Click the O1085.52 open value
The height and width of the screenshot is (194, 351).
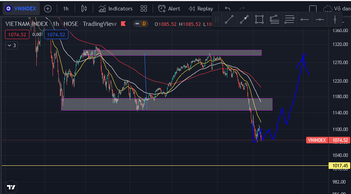click(166, 24)
